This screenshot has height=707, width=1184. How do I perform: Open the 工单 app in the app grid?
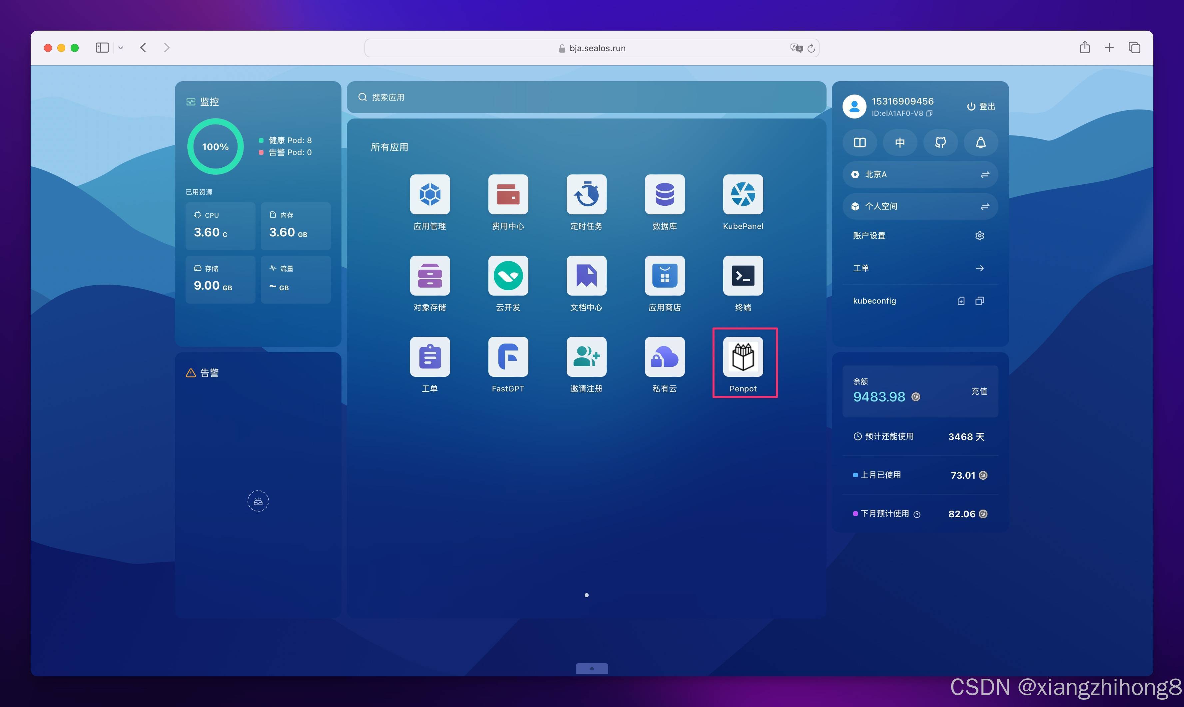point(430,357)
